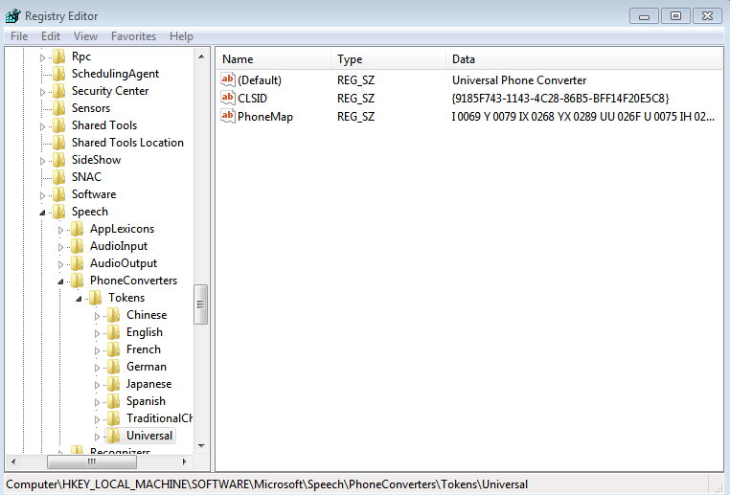This screenshot has height=495, width=730.
Task: Click the AppLexicons folder icon
Action: [x=78, y=229]
